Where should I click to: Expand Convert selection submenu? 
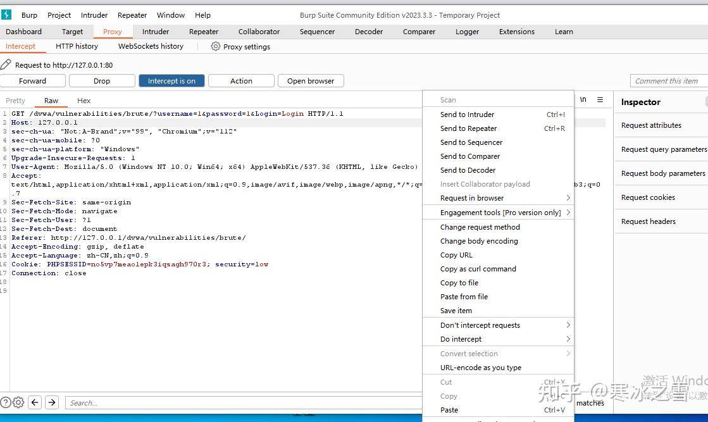pos(498,354)
